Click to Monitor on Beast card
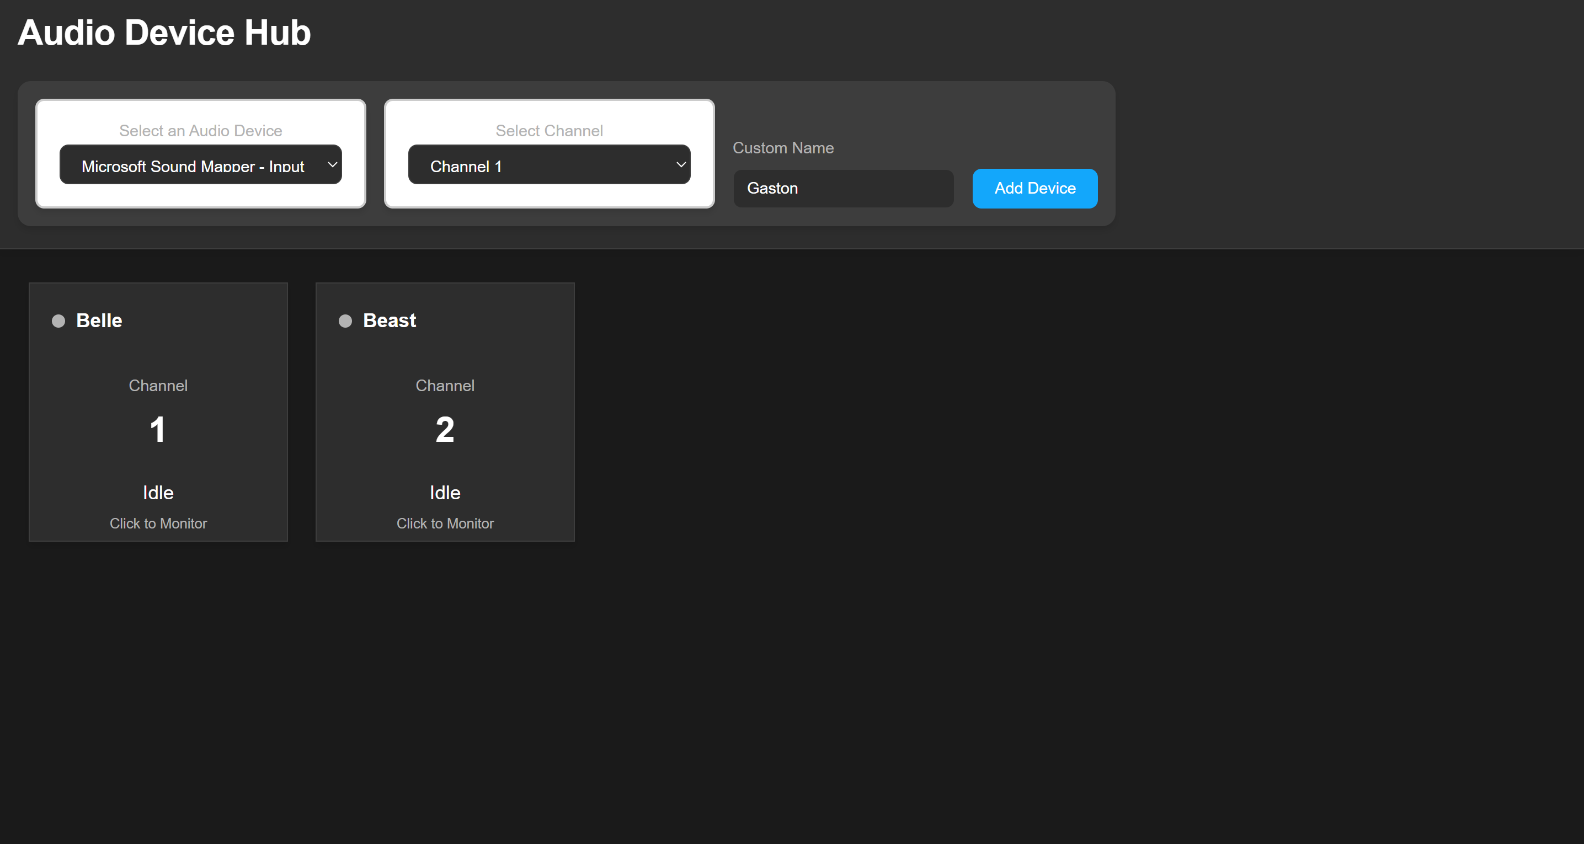1584x844 pixels. (x=445, y=523)
